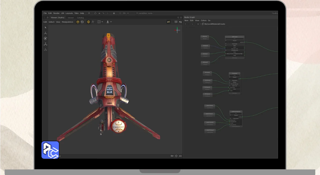The height and width of the screenshot is (175, 320).
Task: Switch to the Catalog tab
Action: (x=80, y=18)
